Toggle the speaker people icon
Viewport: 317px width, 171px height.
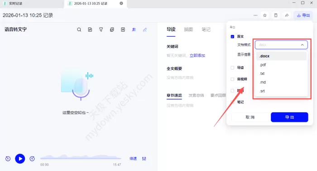(x=134, y=30)
